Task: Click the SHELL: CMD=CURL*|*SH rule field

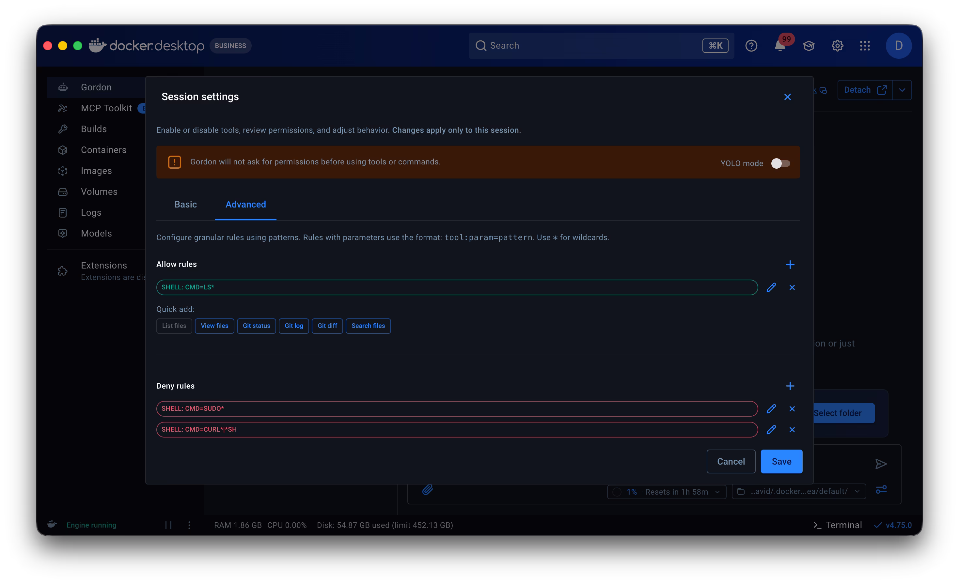Action: pos(457,430)
